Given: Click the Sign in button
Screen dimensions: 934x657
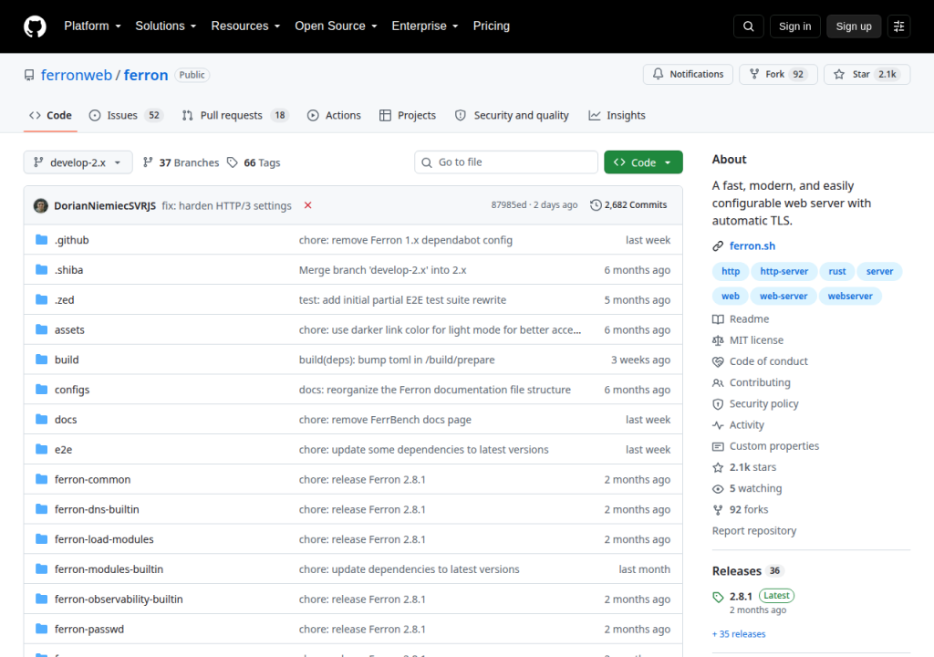Looking at the screenshot, I should click(794, 26).
